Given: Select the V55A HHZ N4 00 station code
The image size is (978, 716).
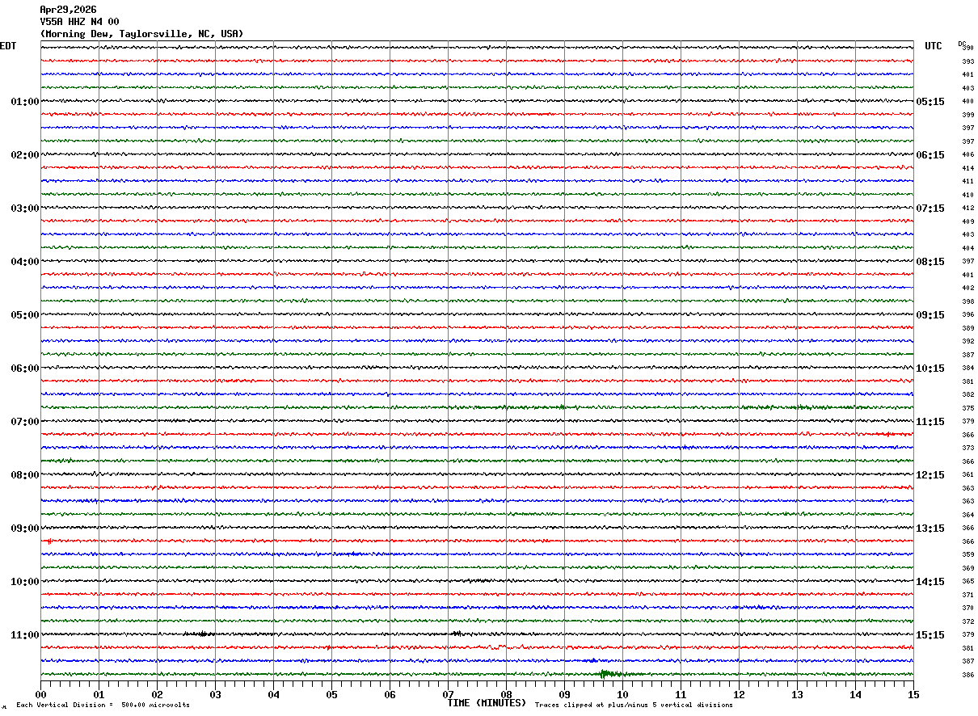Looking at the screenshot, I should click(79, 22).
